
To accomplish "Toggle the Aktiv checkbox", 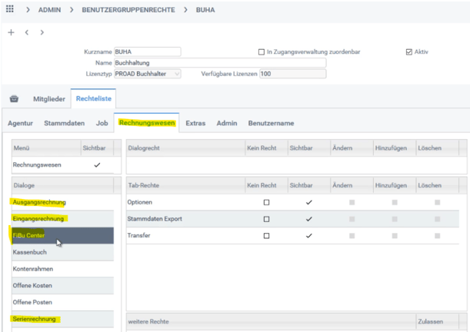I will coord(409,52).
